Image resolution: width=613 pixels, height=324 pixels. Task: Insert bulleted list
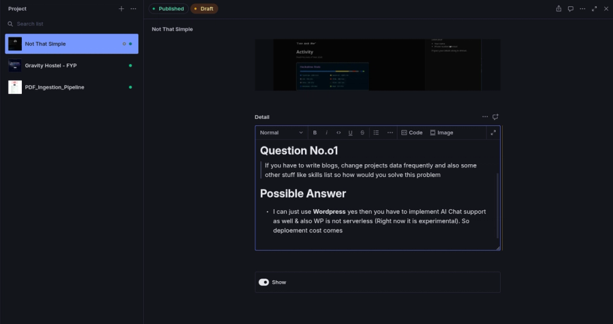tap(376, 133)
